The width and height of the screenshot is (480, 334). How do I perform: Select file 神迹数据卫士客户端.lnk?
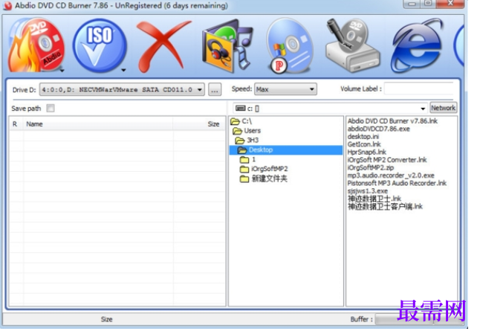[385, 207]
